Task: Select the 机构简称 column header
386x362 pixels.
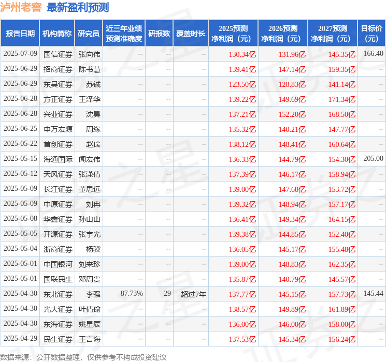Action: [57, 34]
